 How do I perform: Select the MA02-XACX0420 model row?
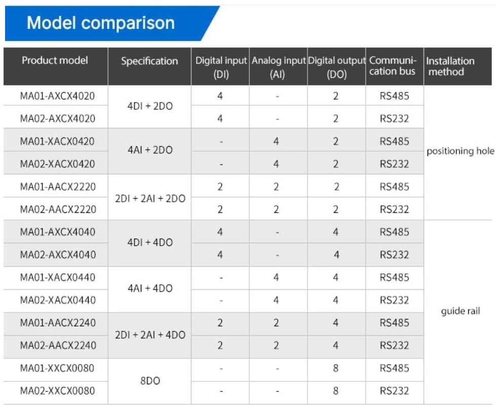tap(57, 164)
